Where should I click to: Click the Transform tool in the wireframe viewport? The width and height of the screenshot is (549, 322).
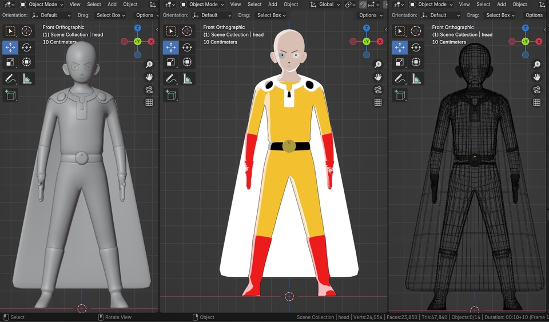(416, 62)
